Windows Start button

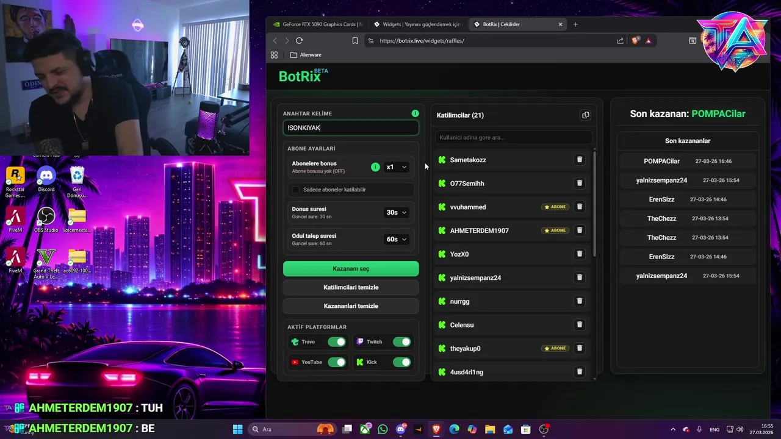pos(238,429)
